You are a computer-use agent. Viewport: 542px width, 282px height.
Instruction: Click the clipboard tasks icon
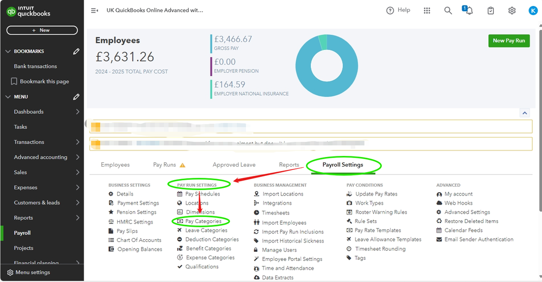(490, 11)
